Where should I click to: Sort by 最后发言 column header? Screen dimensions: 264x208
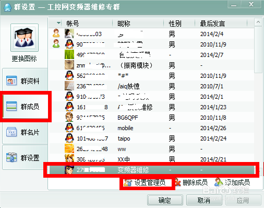212,24
